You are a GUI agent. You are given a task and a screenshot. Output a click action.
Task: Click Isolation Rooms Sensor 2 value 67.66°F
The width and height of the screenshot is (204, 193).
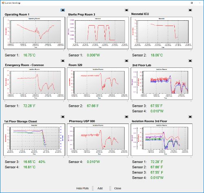click(x=157, y=167)
